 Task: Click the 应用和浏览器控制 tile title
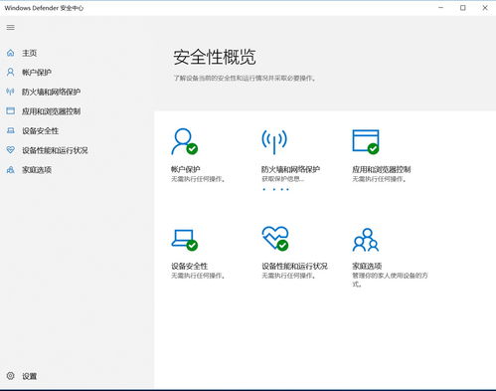tap(382, 169)
